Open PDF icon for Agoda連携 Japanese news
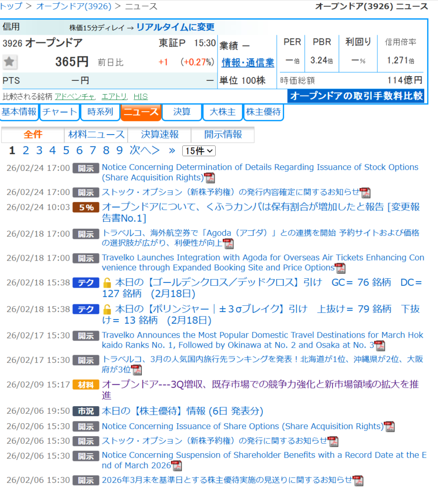Viewport: 438px width, 487px height. pos(229,243)
